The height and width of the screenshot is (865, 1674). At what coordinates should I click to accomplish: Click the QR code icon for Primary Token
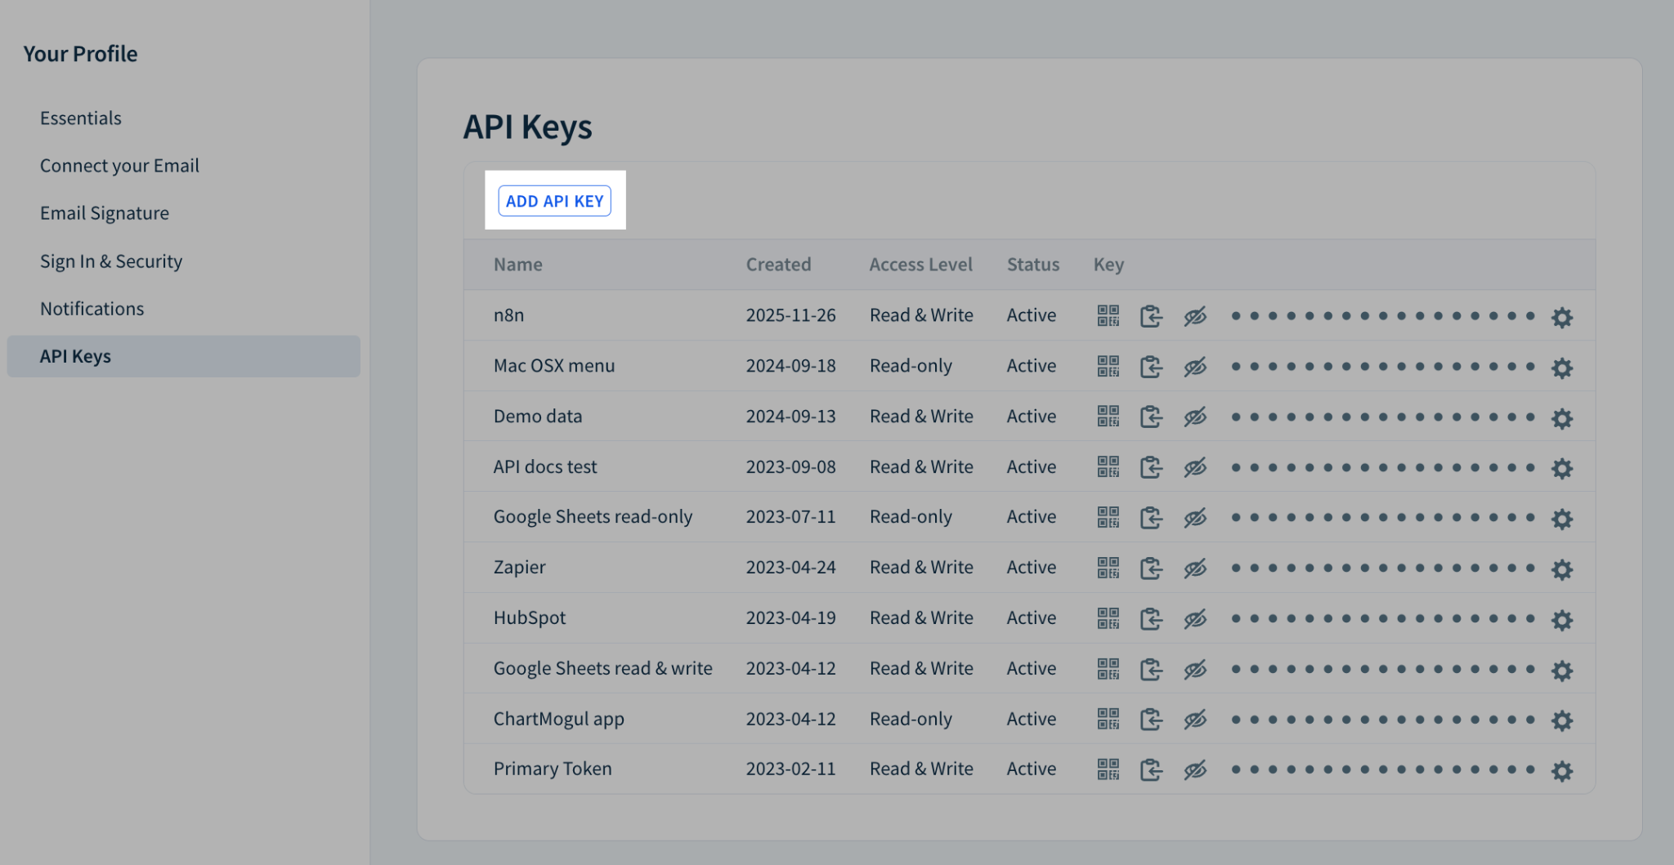pos(1108,769)
